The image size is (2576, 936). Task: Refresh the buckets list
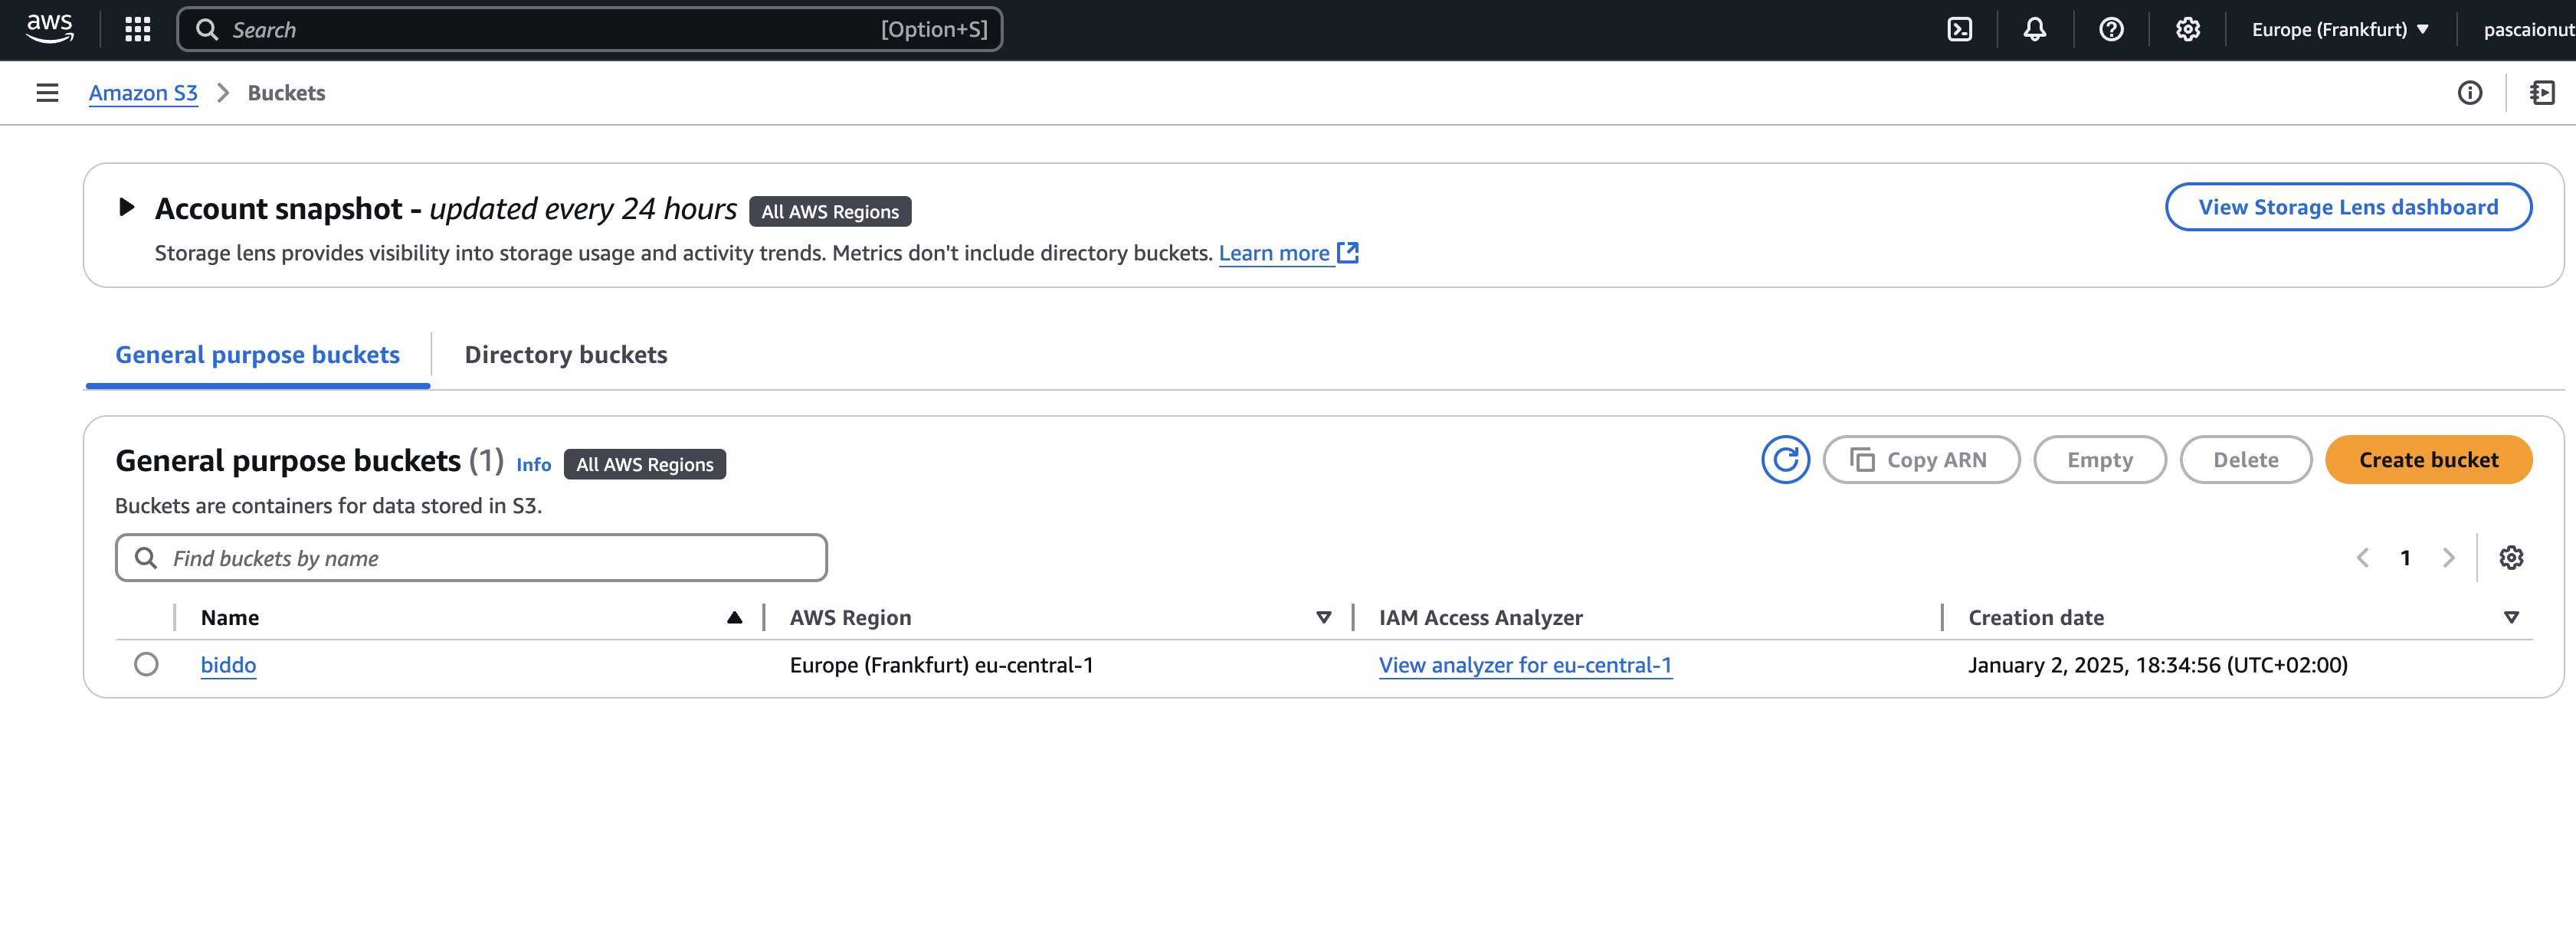[1785, 460]
